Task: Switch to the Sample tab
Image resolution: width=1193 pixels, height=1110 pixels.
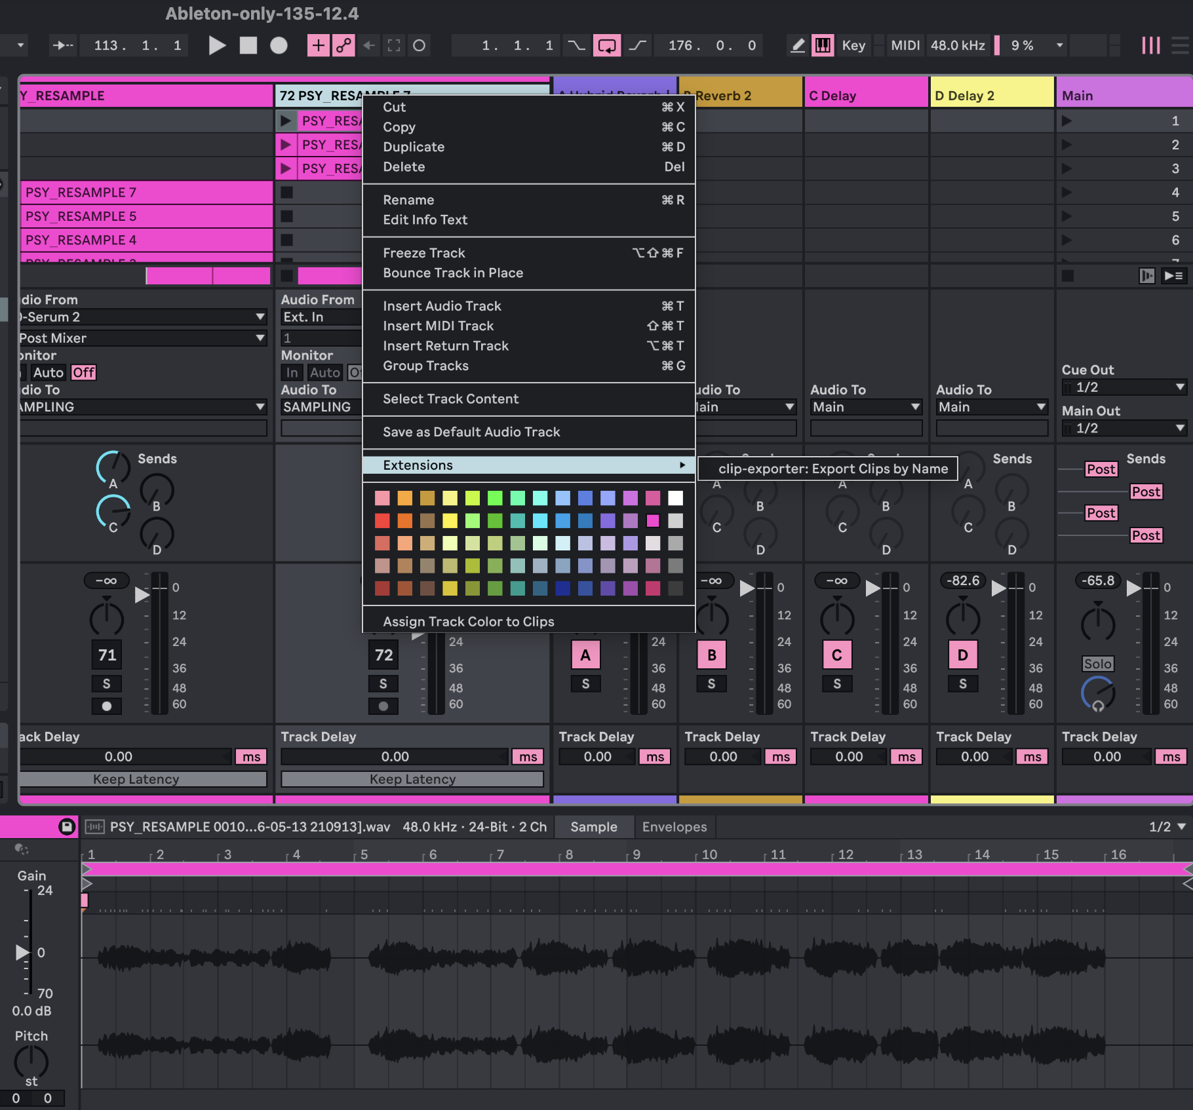Action: 594,827
